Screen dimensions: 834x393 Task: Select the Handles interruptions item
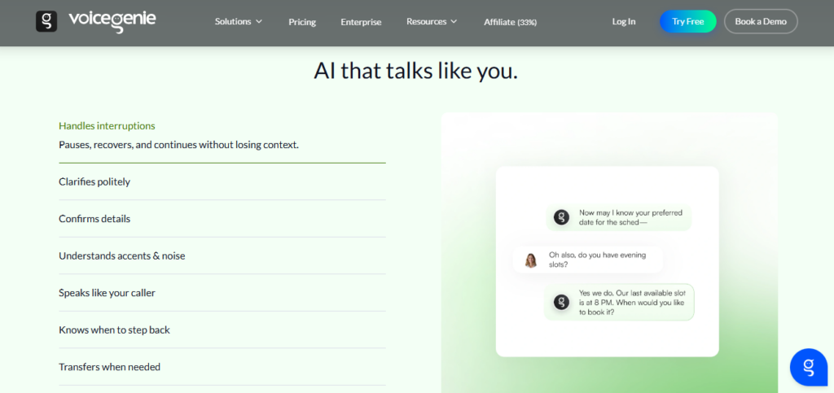[x=107, y=126]
